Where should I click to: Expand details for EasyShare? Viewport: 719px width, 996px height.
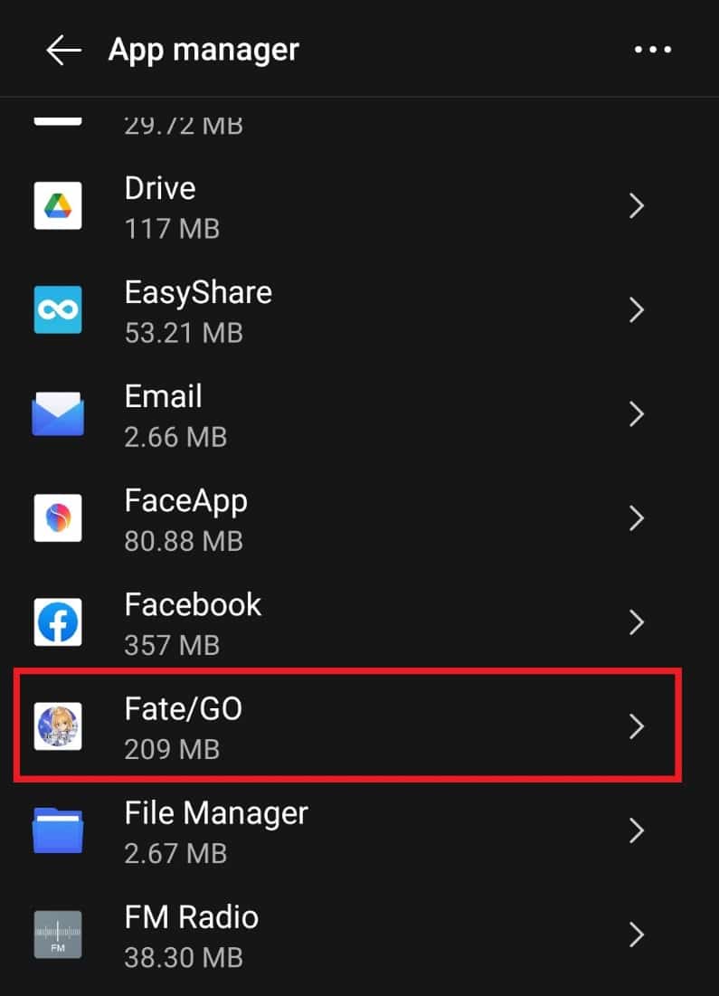(x=636, y=309)
